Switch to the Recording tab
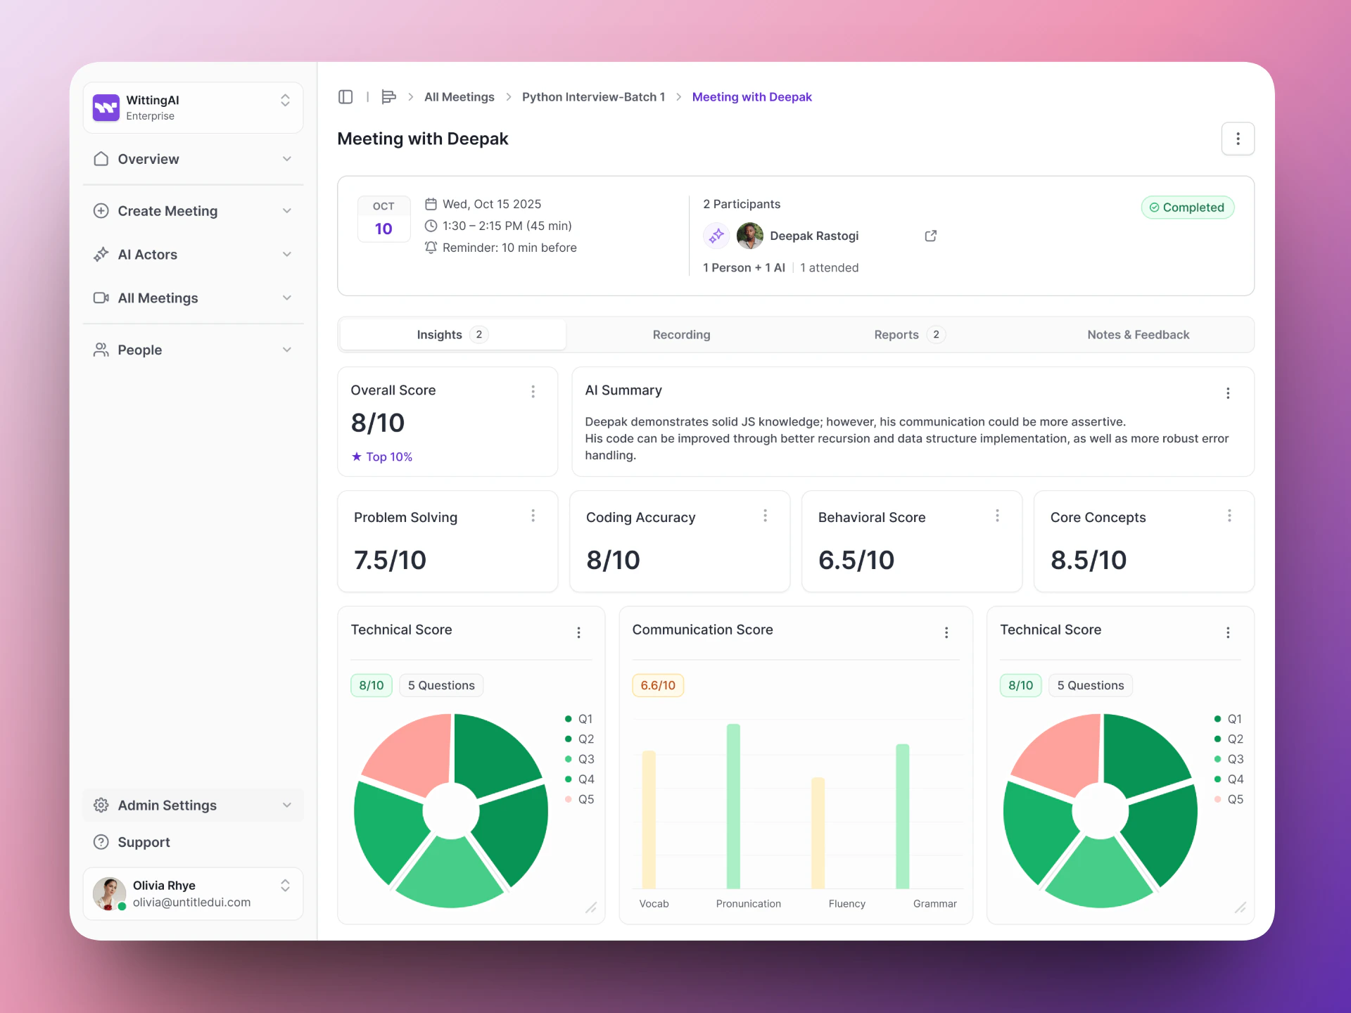The image size is (1351, 1013). [x=681, y=335]
